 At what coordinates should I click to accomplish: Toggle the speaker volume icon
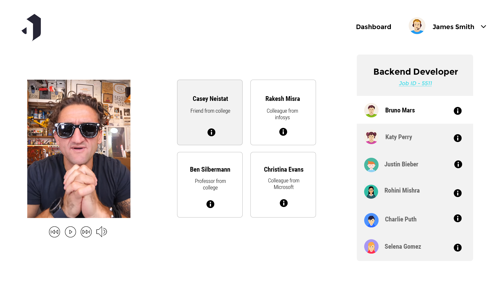point(102,232)
